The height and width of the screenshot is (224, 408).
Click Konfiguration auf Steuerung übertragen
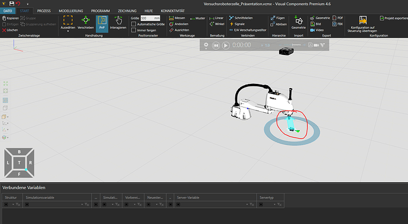coord(362,24)
